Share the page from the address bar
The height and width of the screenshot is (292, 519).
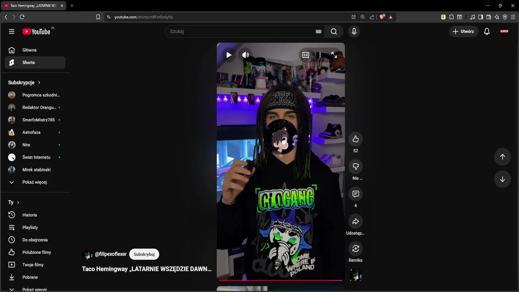[372, 17]
